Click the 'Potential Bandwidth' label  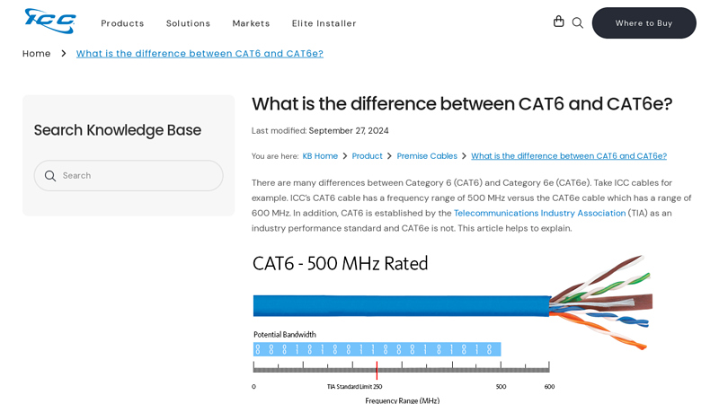[285, 335]
